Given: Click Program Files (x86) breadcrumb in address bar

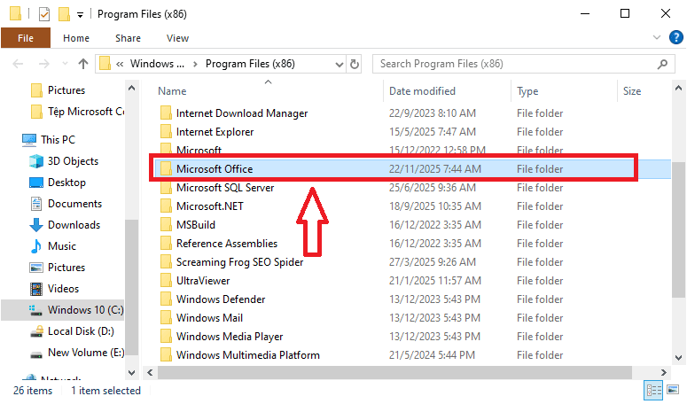Looking at the screenshot, I should [x=250, y=64].
